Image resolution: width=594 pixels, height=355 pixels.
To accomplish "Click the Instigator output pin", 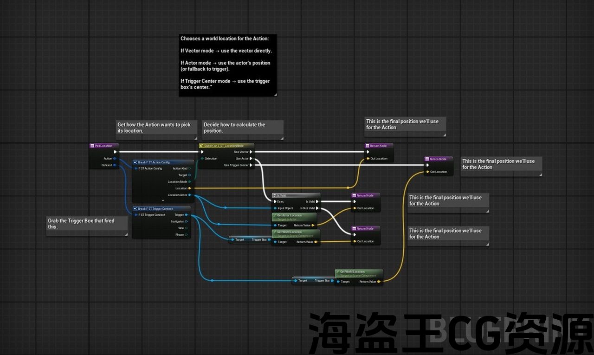I will (x=187, y=221).
